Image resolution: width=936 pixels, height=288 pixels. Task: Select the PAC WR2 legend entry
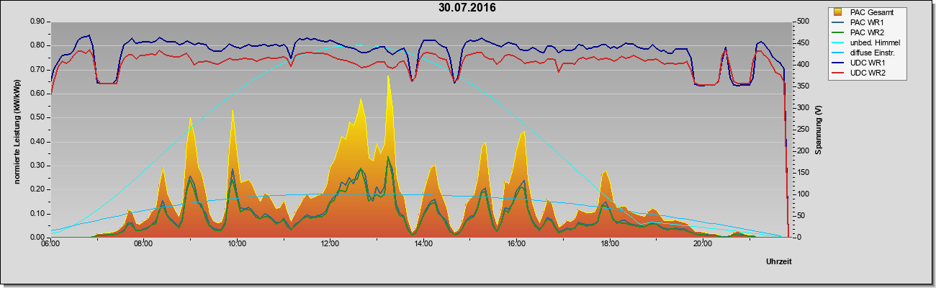pos(866,32)
